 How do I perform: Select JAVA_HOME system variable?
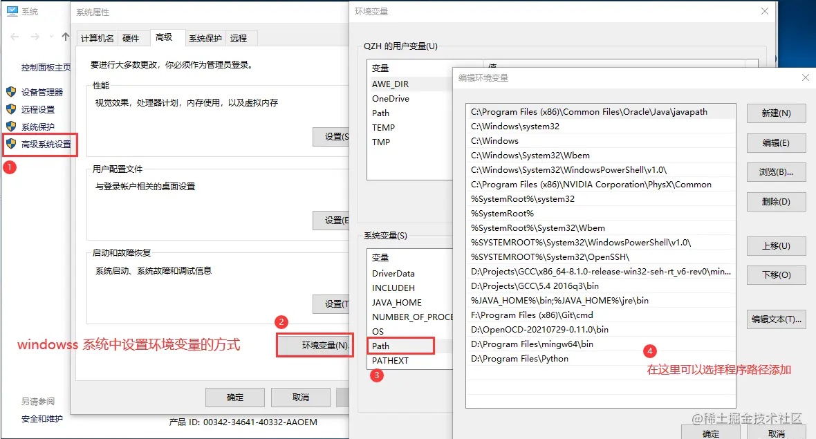pos(410,302)
